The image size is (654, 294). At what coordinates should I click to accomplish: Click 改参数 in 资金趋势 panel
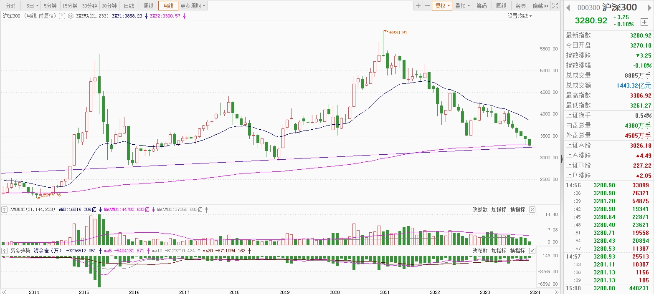tap(480, 251)
